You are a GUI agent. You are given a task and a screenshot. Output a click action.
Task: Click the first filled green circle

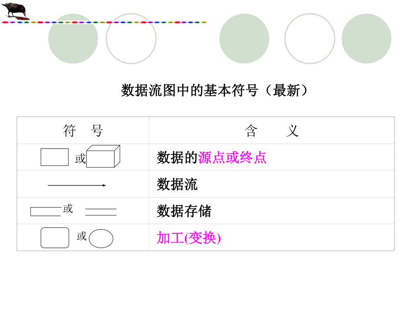[x=73, y=39]
